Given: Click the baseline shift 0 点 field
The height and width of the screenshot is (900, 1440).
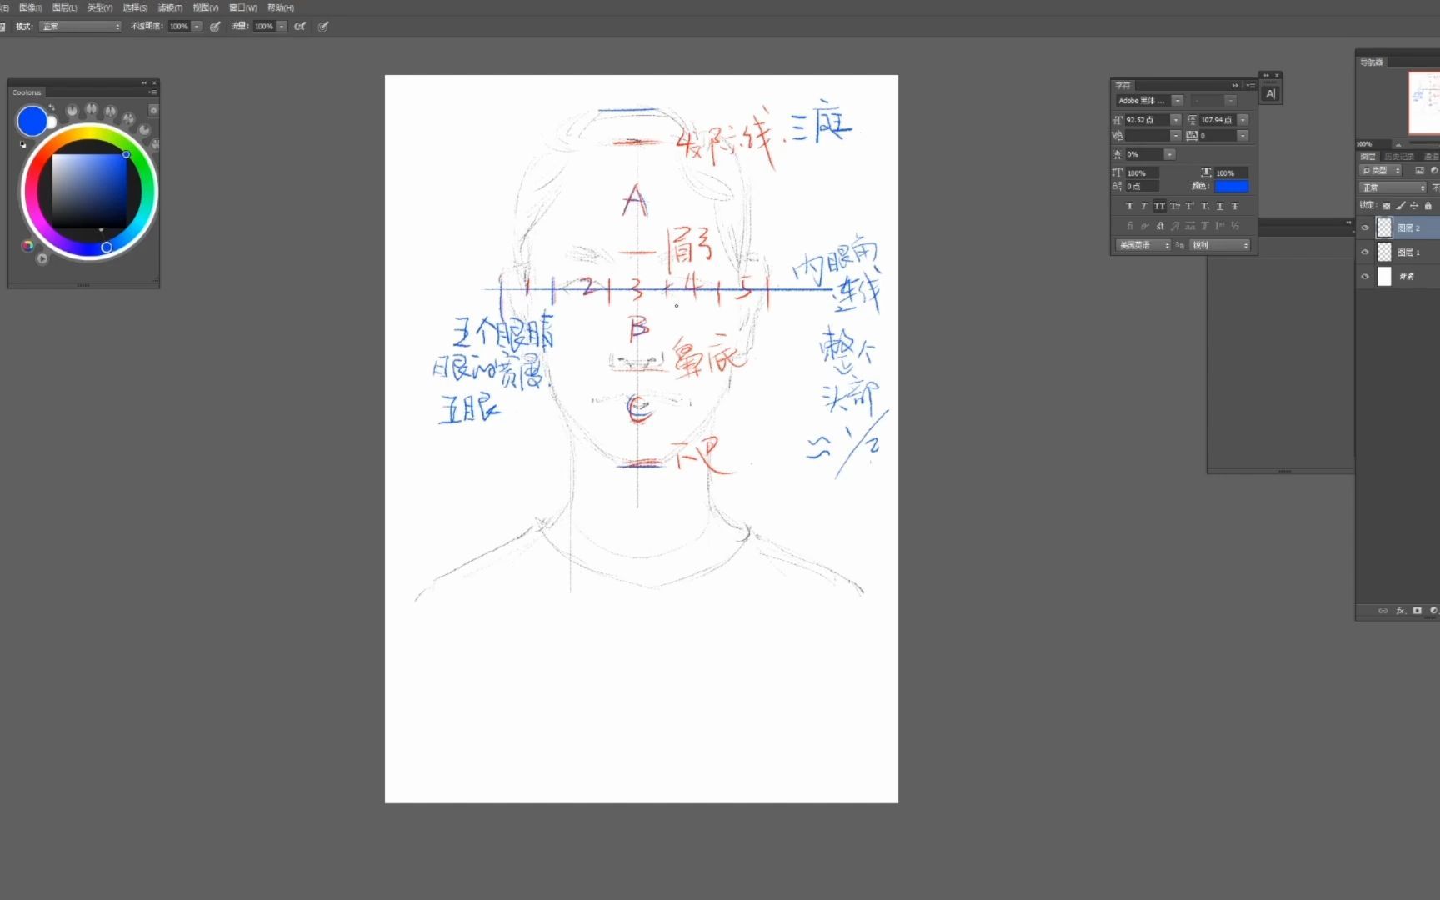Looking at the screenshot, I should [x=1142, y=186].
